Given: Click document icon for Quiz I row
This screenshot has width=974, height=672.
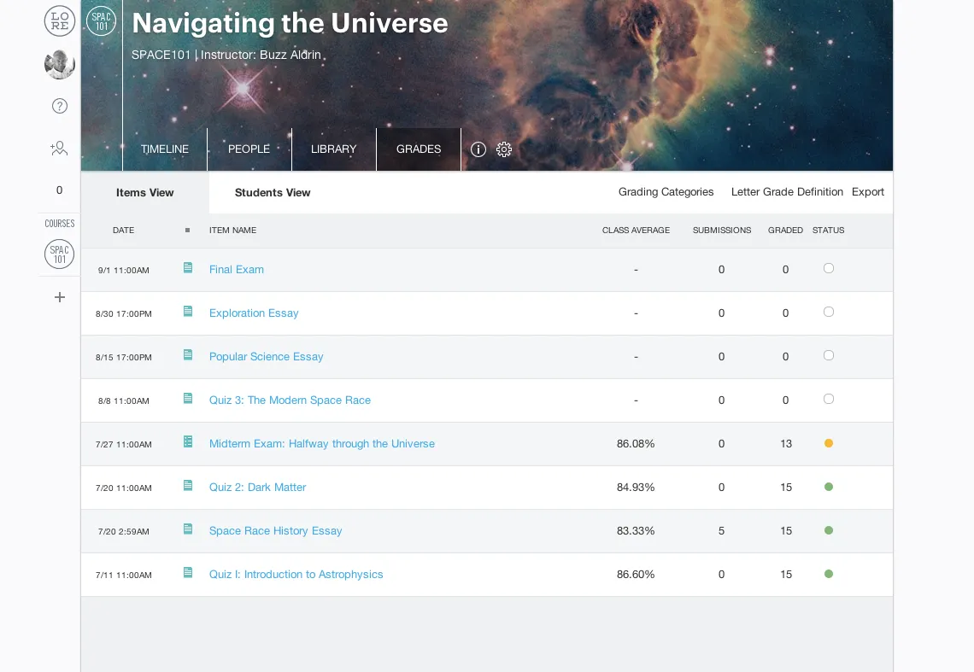Looking at the screenshot, I should [188, 572].
